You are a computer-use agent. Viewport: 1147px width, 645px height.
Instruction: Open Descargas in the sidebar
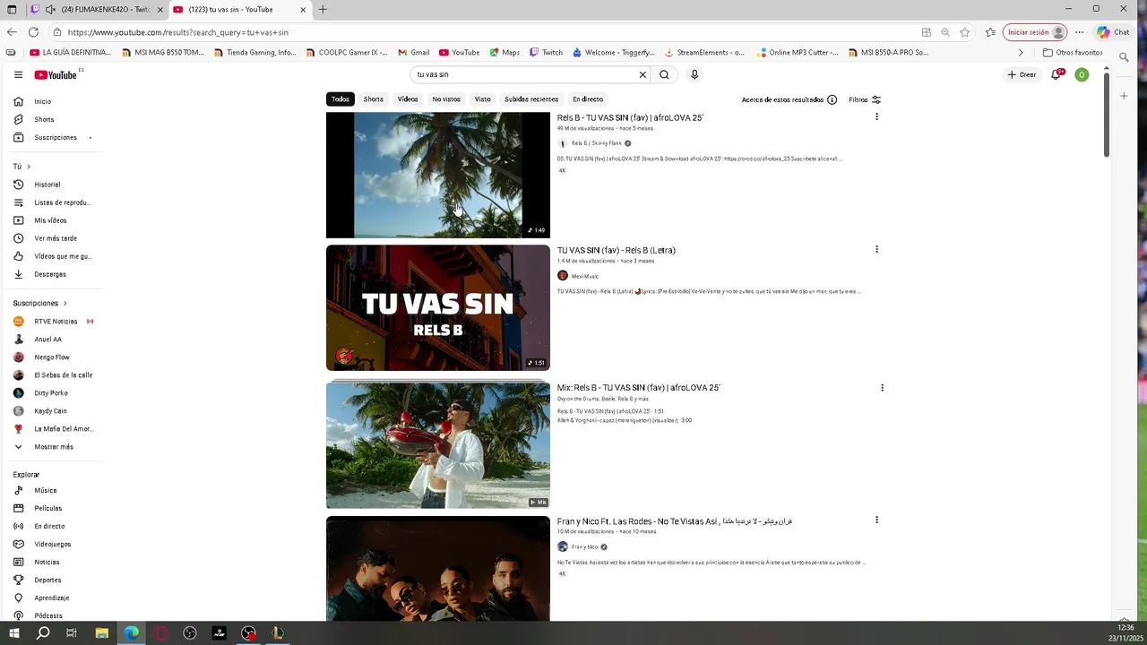click(x=52, y=274)
